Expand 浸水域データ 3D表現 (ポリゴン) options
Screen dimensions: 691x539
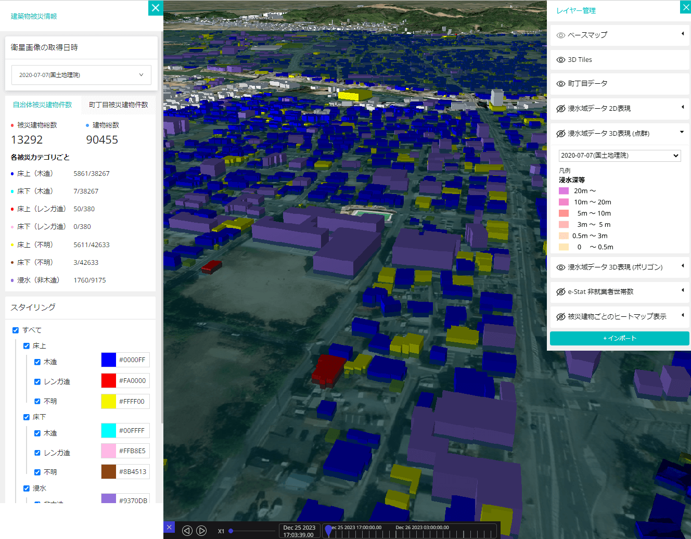[683, 266]
